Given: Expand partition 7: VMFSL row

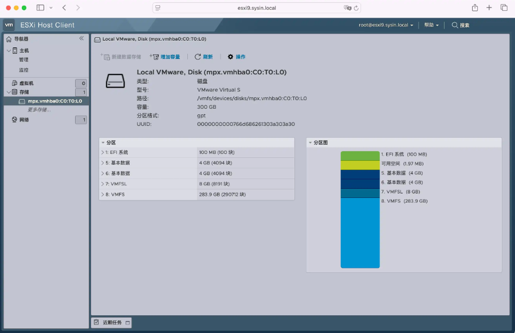Looking at the screenshot, I should [x=103, y=184].
